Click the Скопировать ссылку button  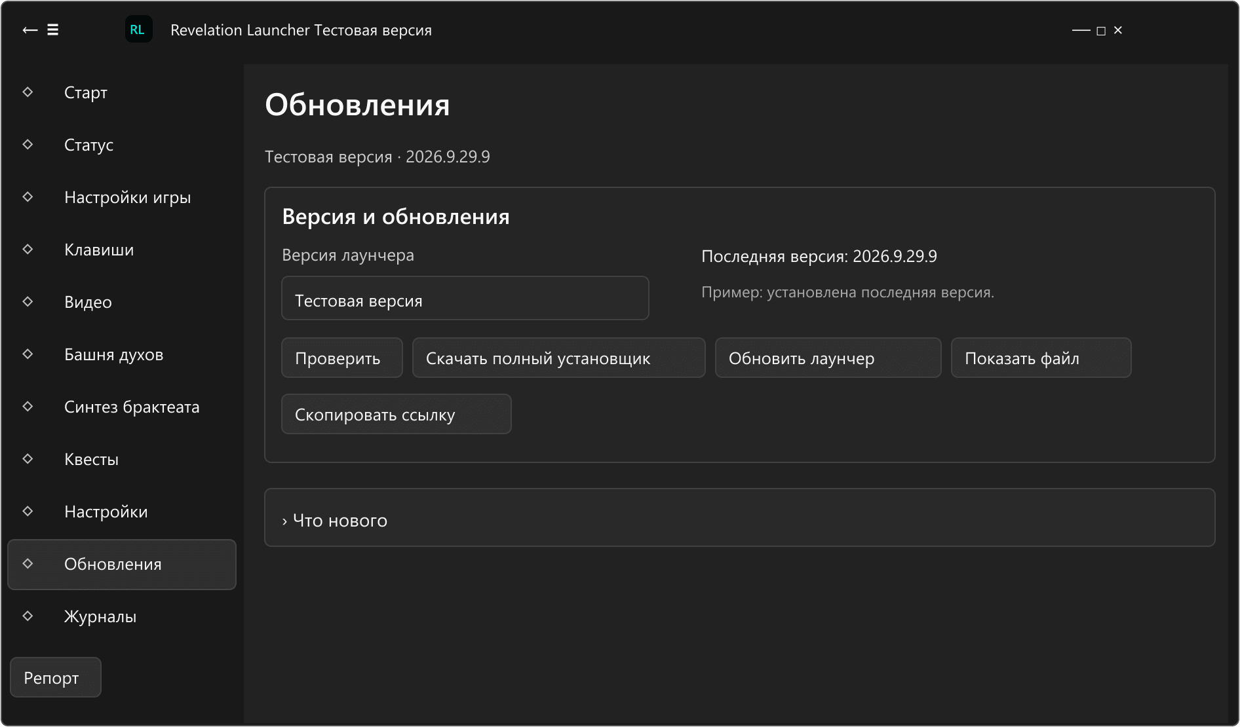pyautogui.click(x=397, y=414)
